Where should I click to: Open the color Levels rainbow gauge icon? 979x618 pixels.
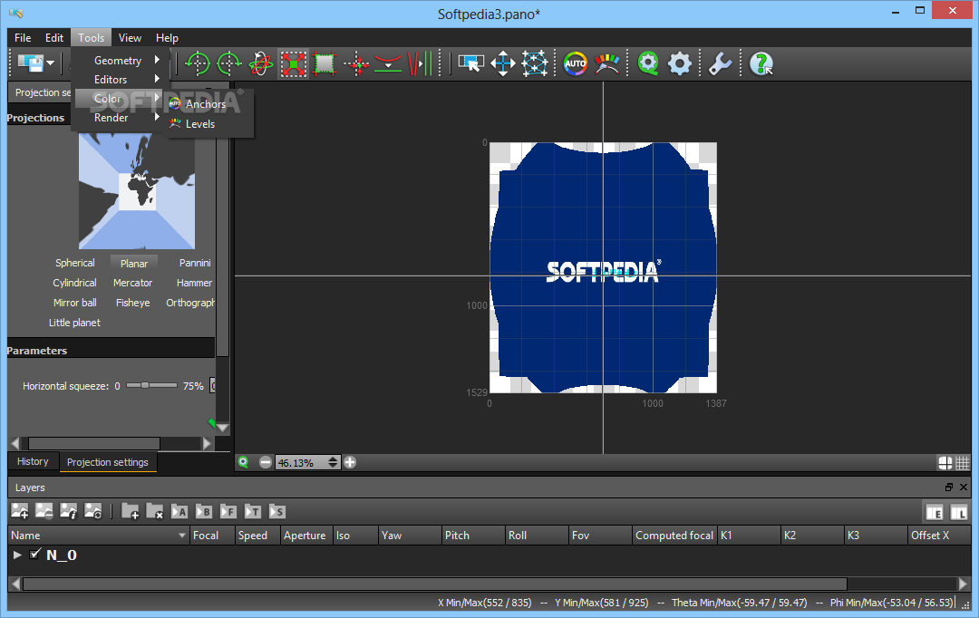pos(606,63)
